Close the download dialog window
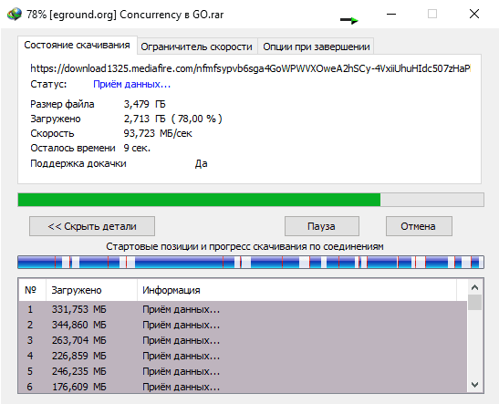499x404 pixels. pyautogui.click(x=474, y=14)
